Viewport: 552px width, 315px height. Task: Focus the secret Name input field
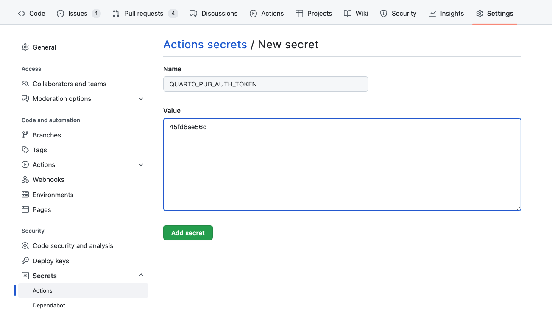pos(265,84)
